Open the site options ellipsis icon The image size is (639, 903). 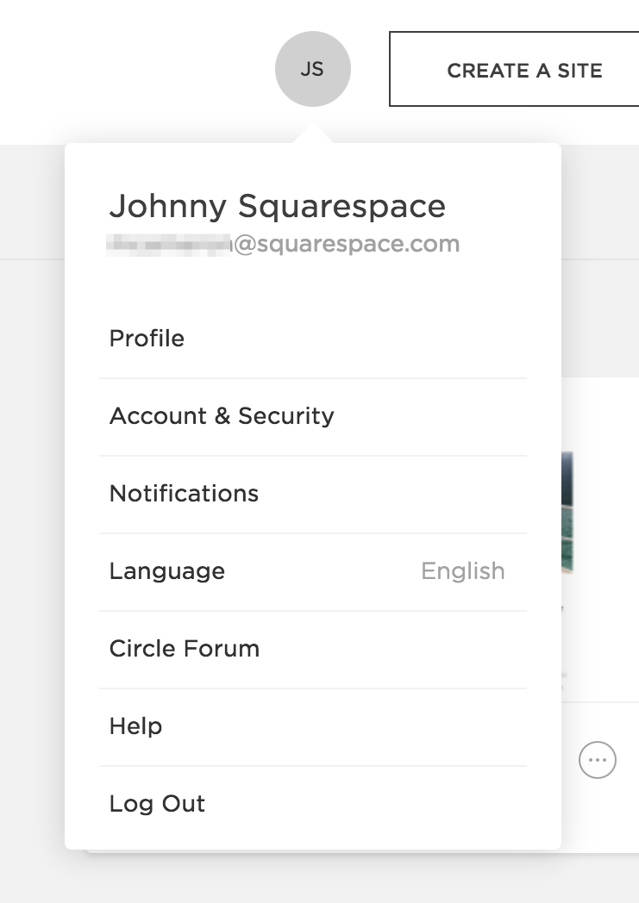598,761
